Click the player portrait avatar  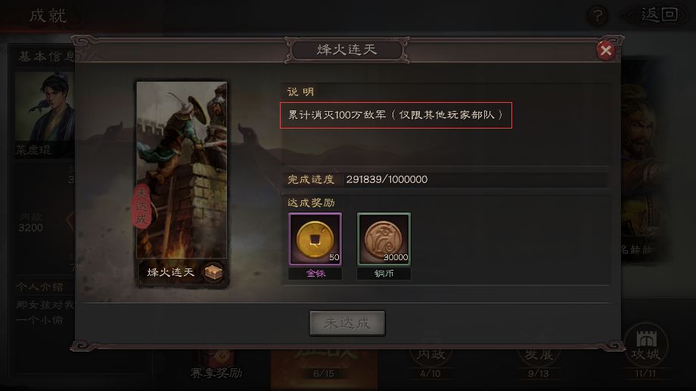tap(45, 107)
